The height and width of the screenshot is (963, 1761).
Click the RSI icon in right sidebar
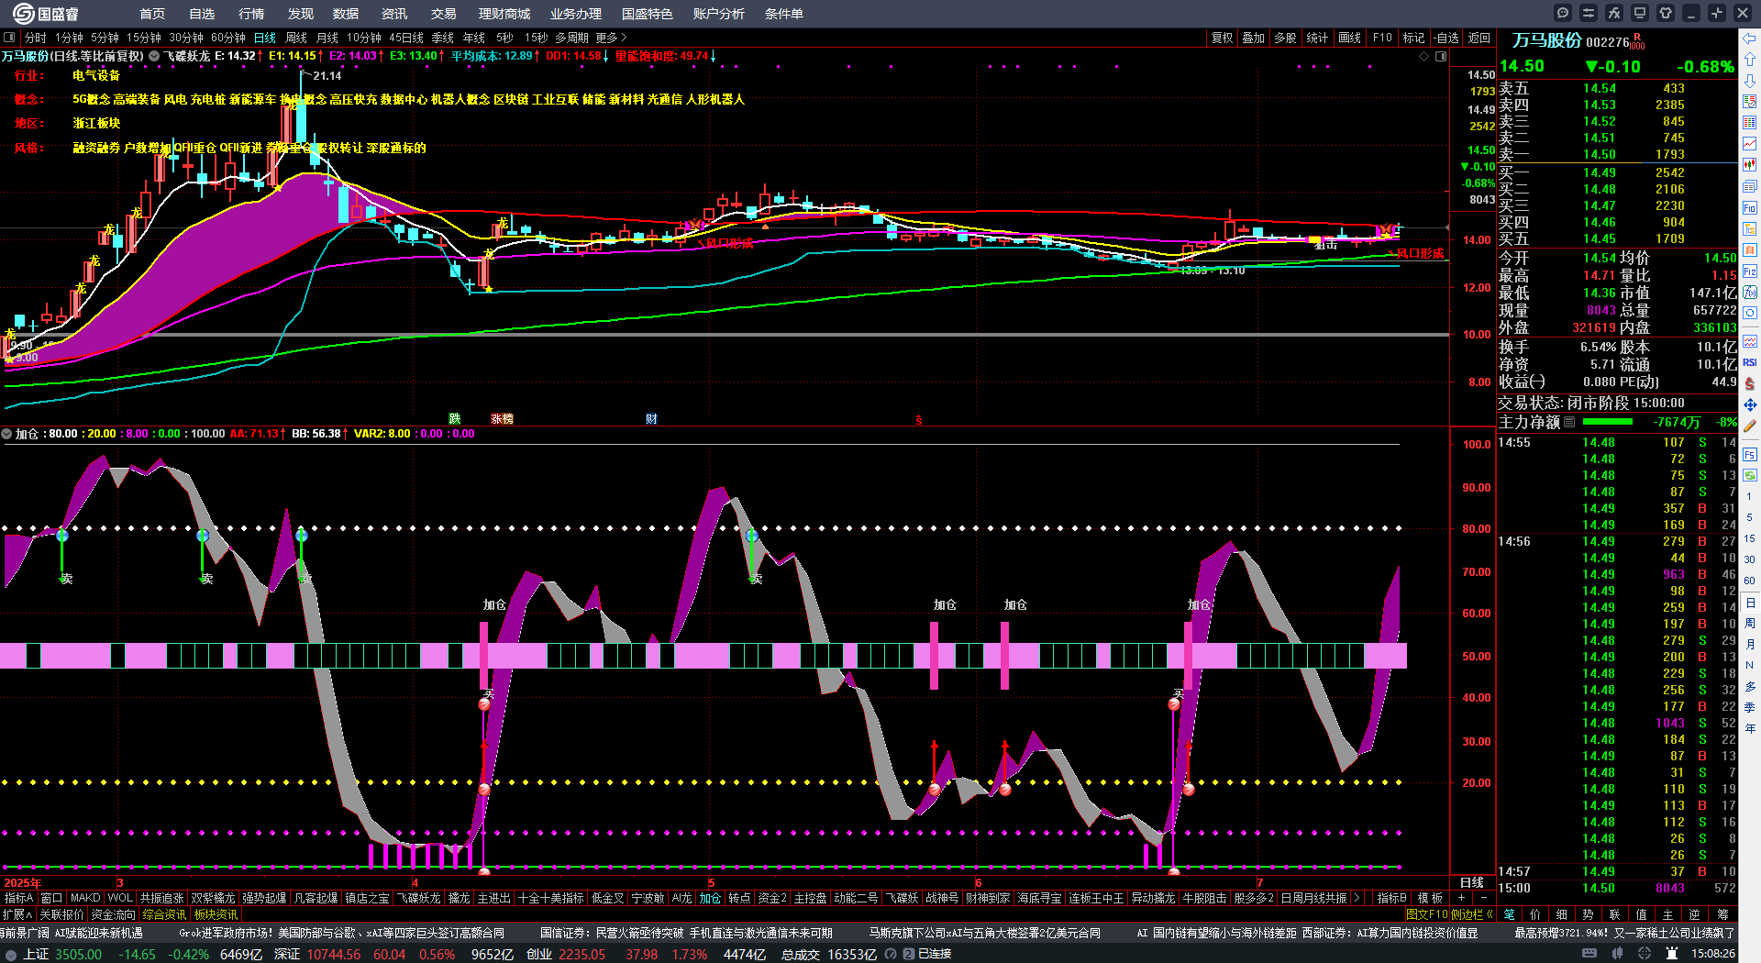[x=1750, y=362]
